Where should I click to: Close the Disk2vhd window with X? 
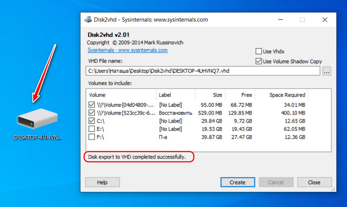(x=325, y=19)
